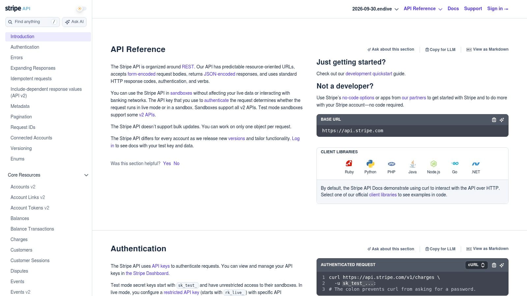Screen dimensions: 527x296
Task: Expand the API Reference header dropdown
Action: 423,9
